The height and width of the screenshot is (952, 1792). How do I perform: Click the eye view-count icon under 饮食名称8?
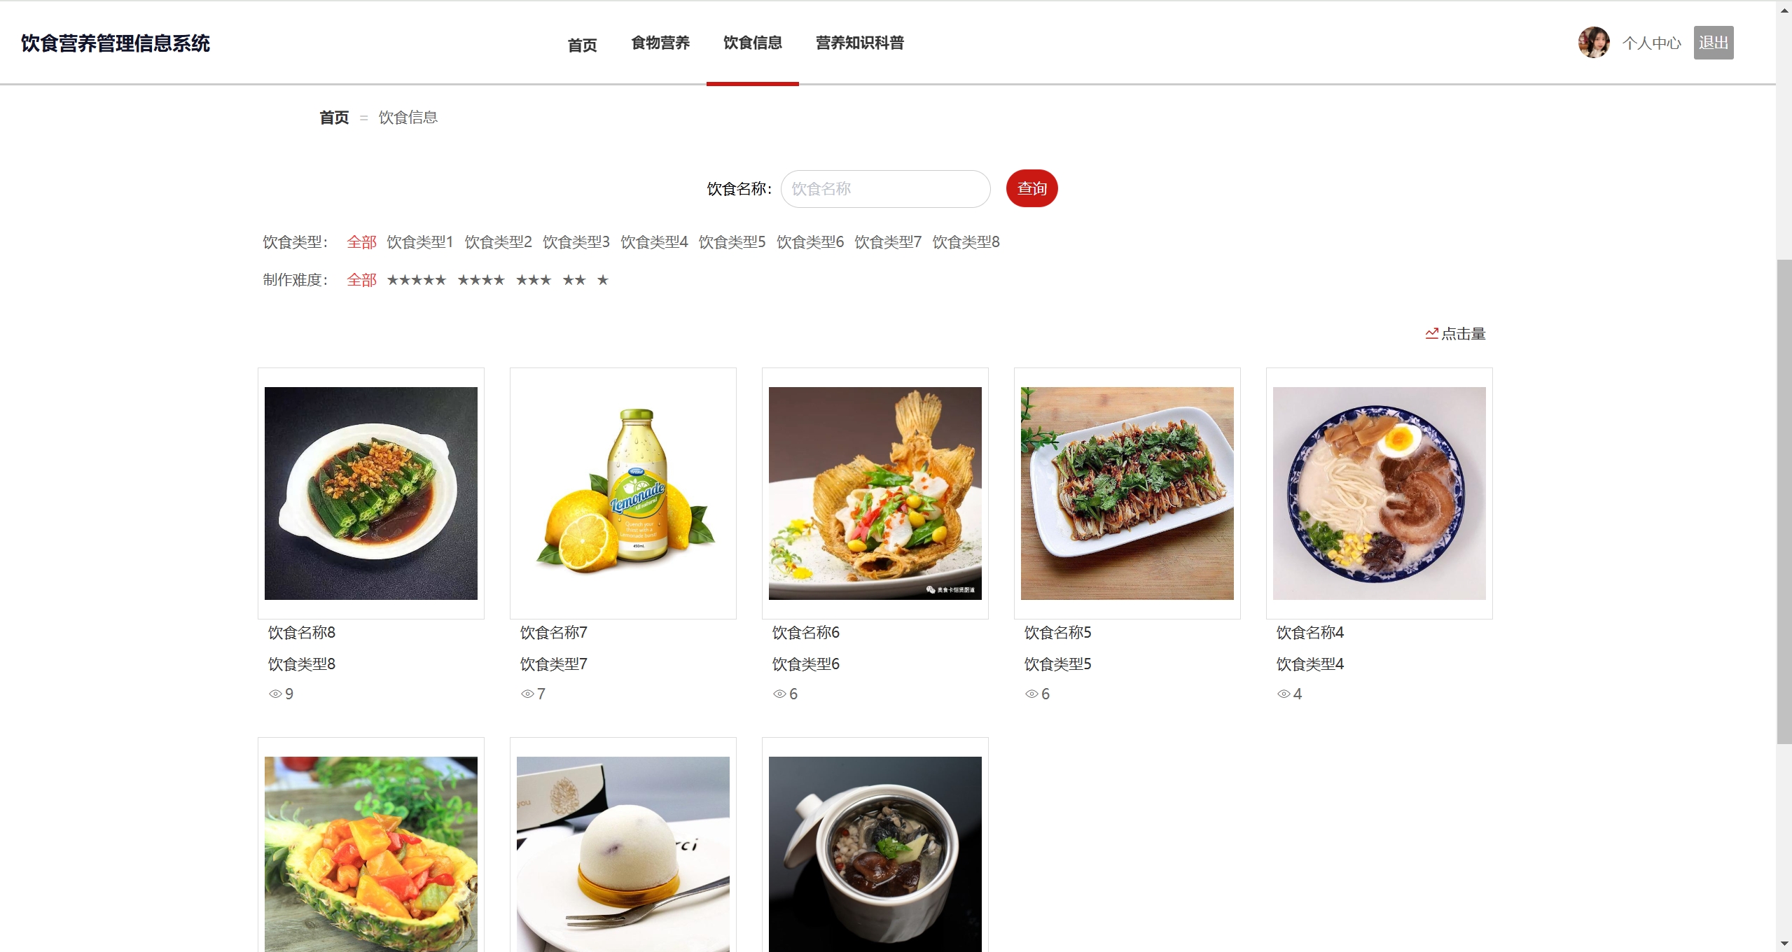(x=275, y=694)
